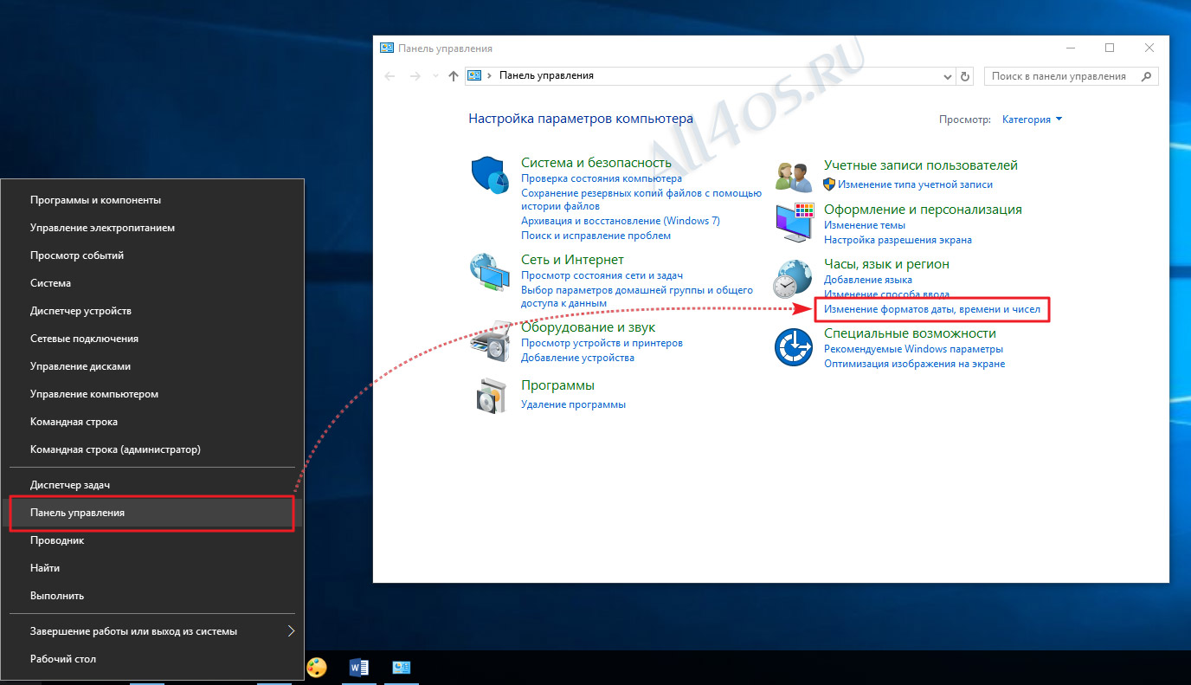Open Оформление и персонализация category link
The height and width of the screenshot is (685, 1191).
pos(923,210)
